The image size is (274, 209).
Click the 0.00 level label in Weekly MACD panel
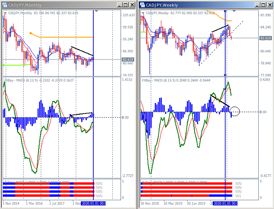tap(263, 112)
